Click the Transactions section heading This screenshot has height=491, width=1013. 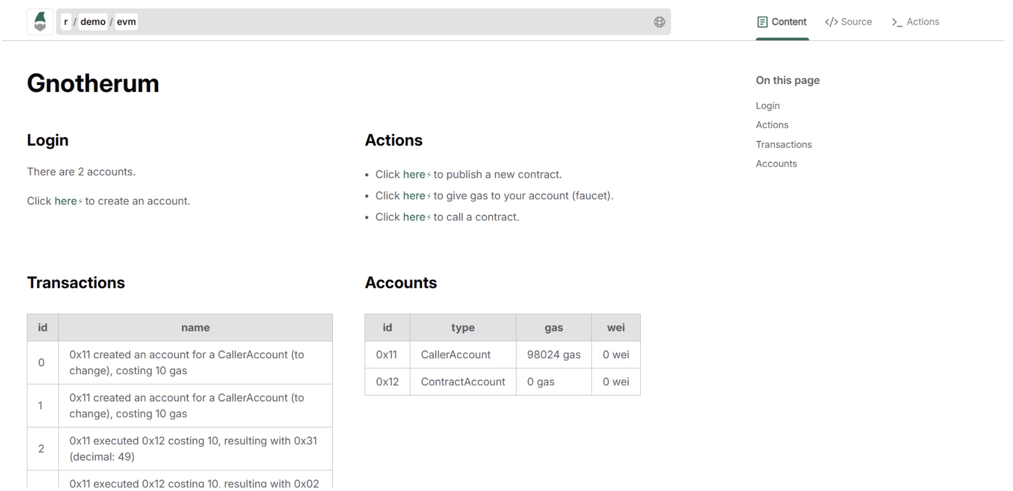pyautogui.click(x=76, y=282)
